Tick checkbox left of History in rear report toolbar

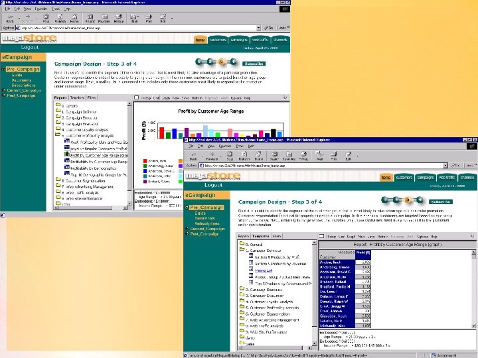click(x=137, y=97)
